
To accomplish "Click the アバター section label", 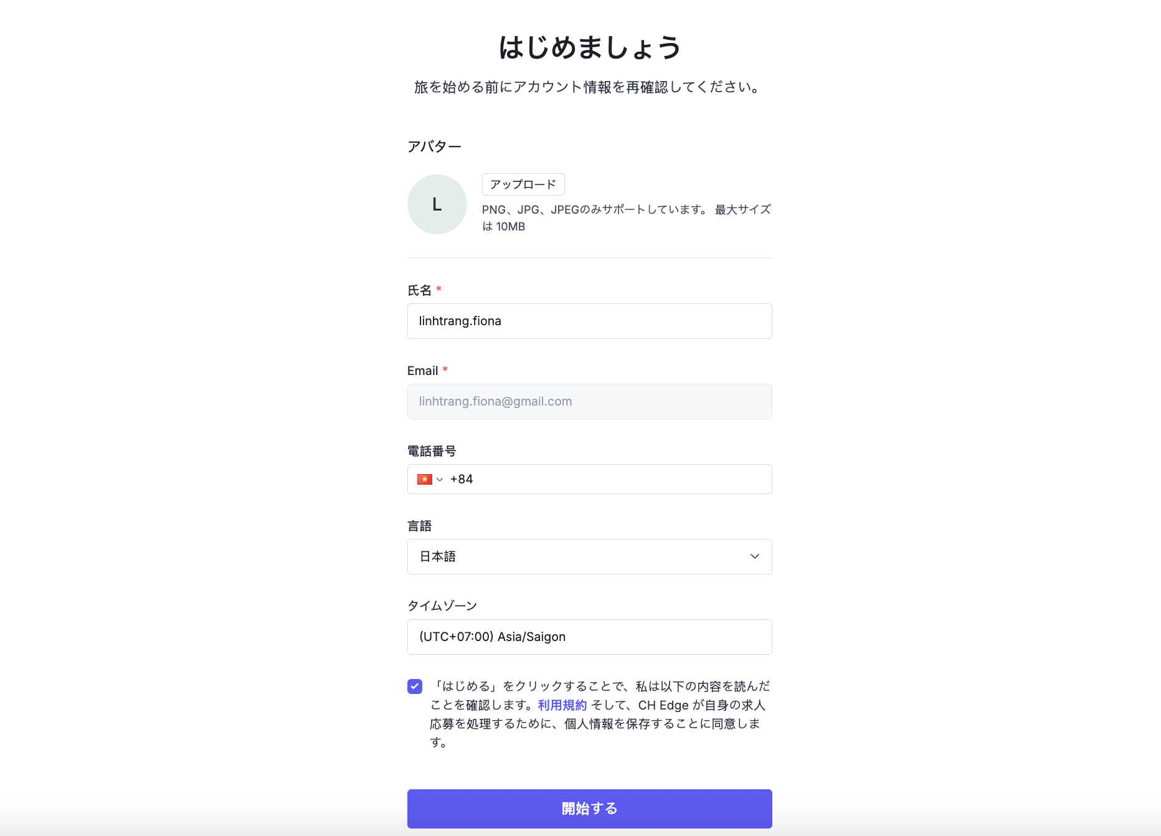I will tap(434, 146).
